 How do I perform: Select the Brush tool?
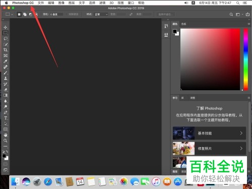[x=6, y=73]
